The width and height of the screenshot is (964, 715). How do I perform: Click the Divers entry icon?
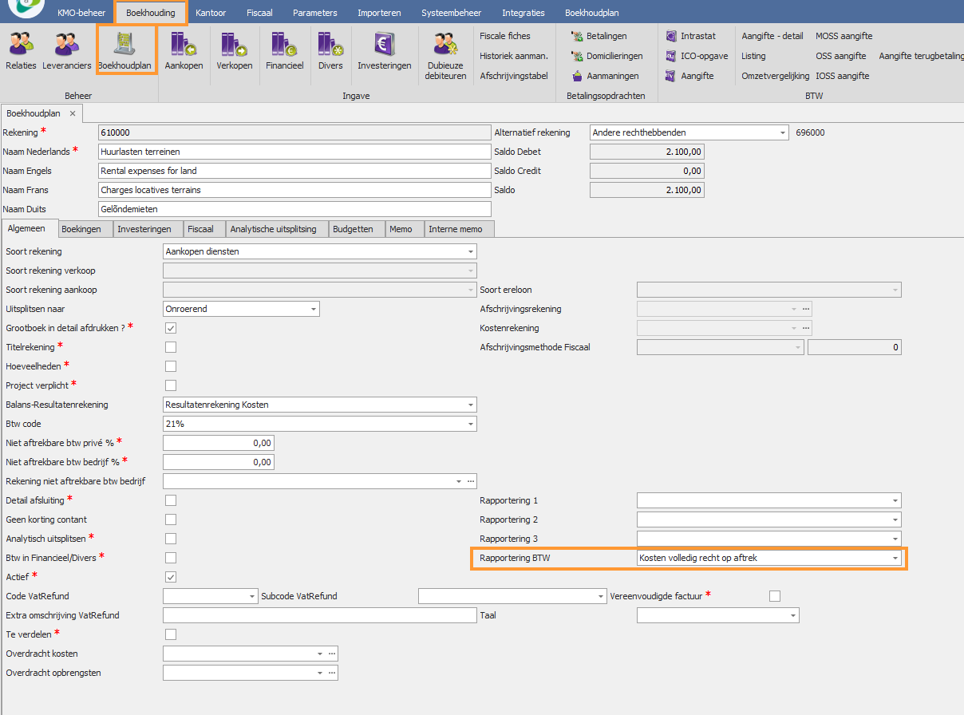click(x=330, y=50)
